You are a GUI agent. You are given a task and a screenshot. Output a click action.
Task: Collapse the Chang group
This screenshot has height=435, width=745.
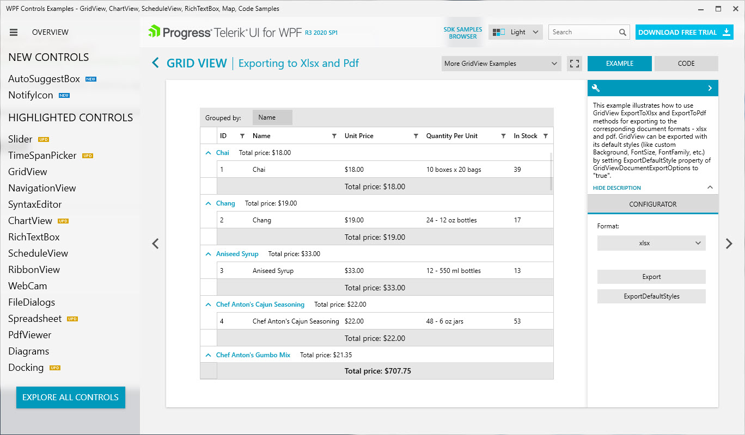coord(208,203)
